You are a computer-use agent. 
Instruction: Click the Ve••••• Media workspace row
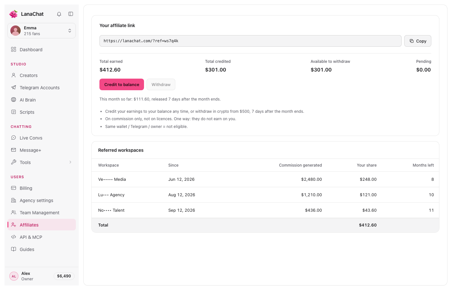[265, 179]
